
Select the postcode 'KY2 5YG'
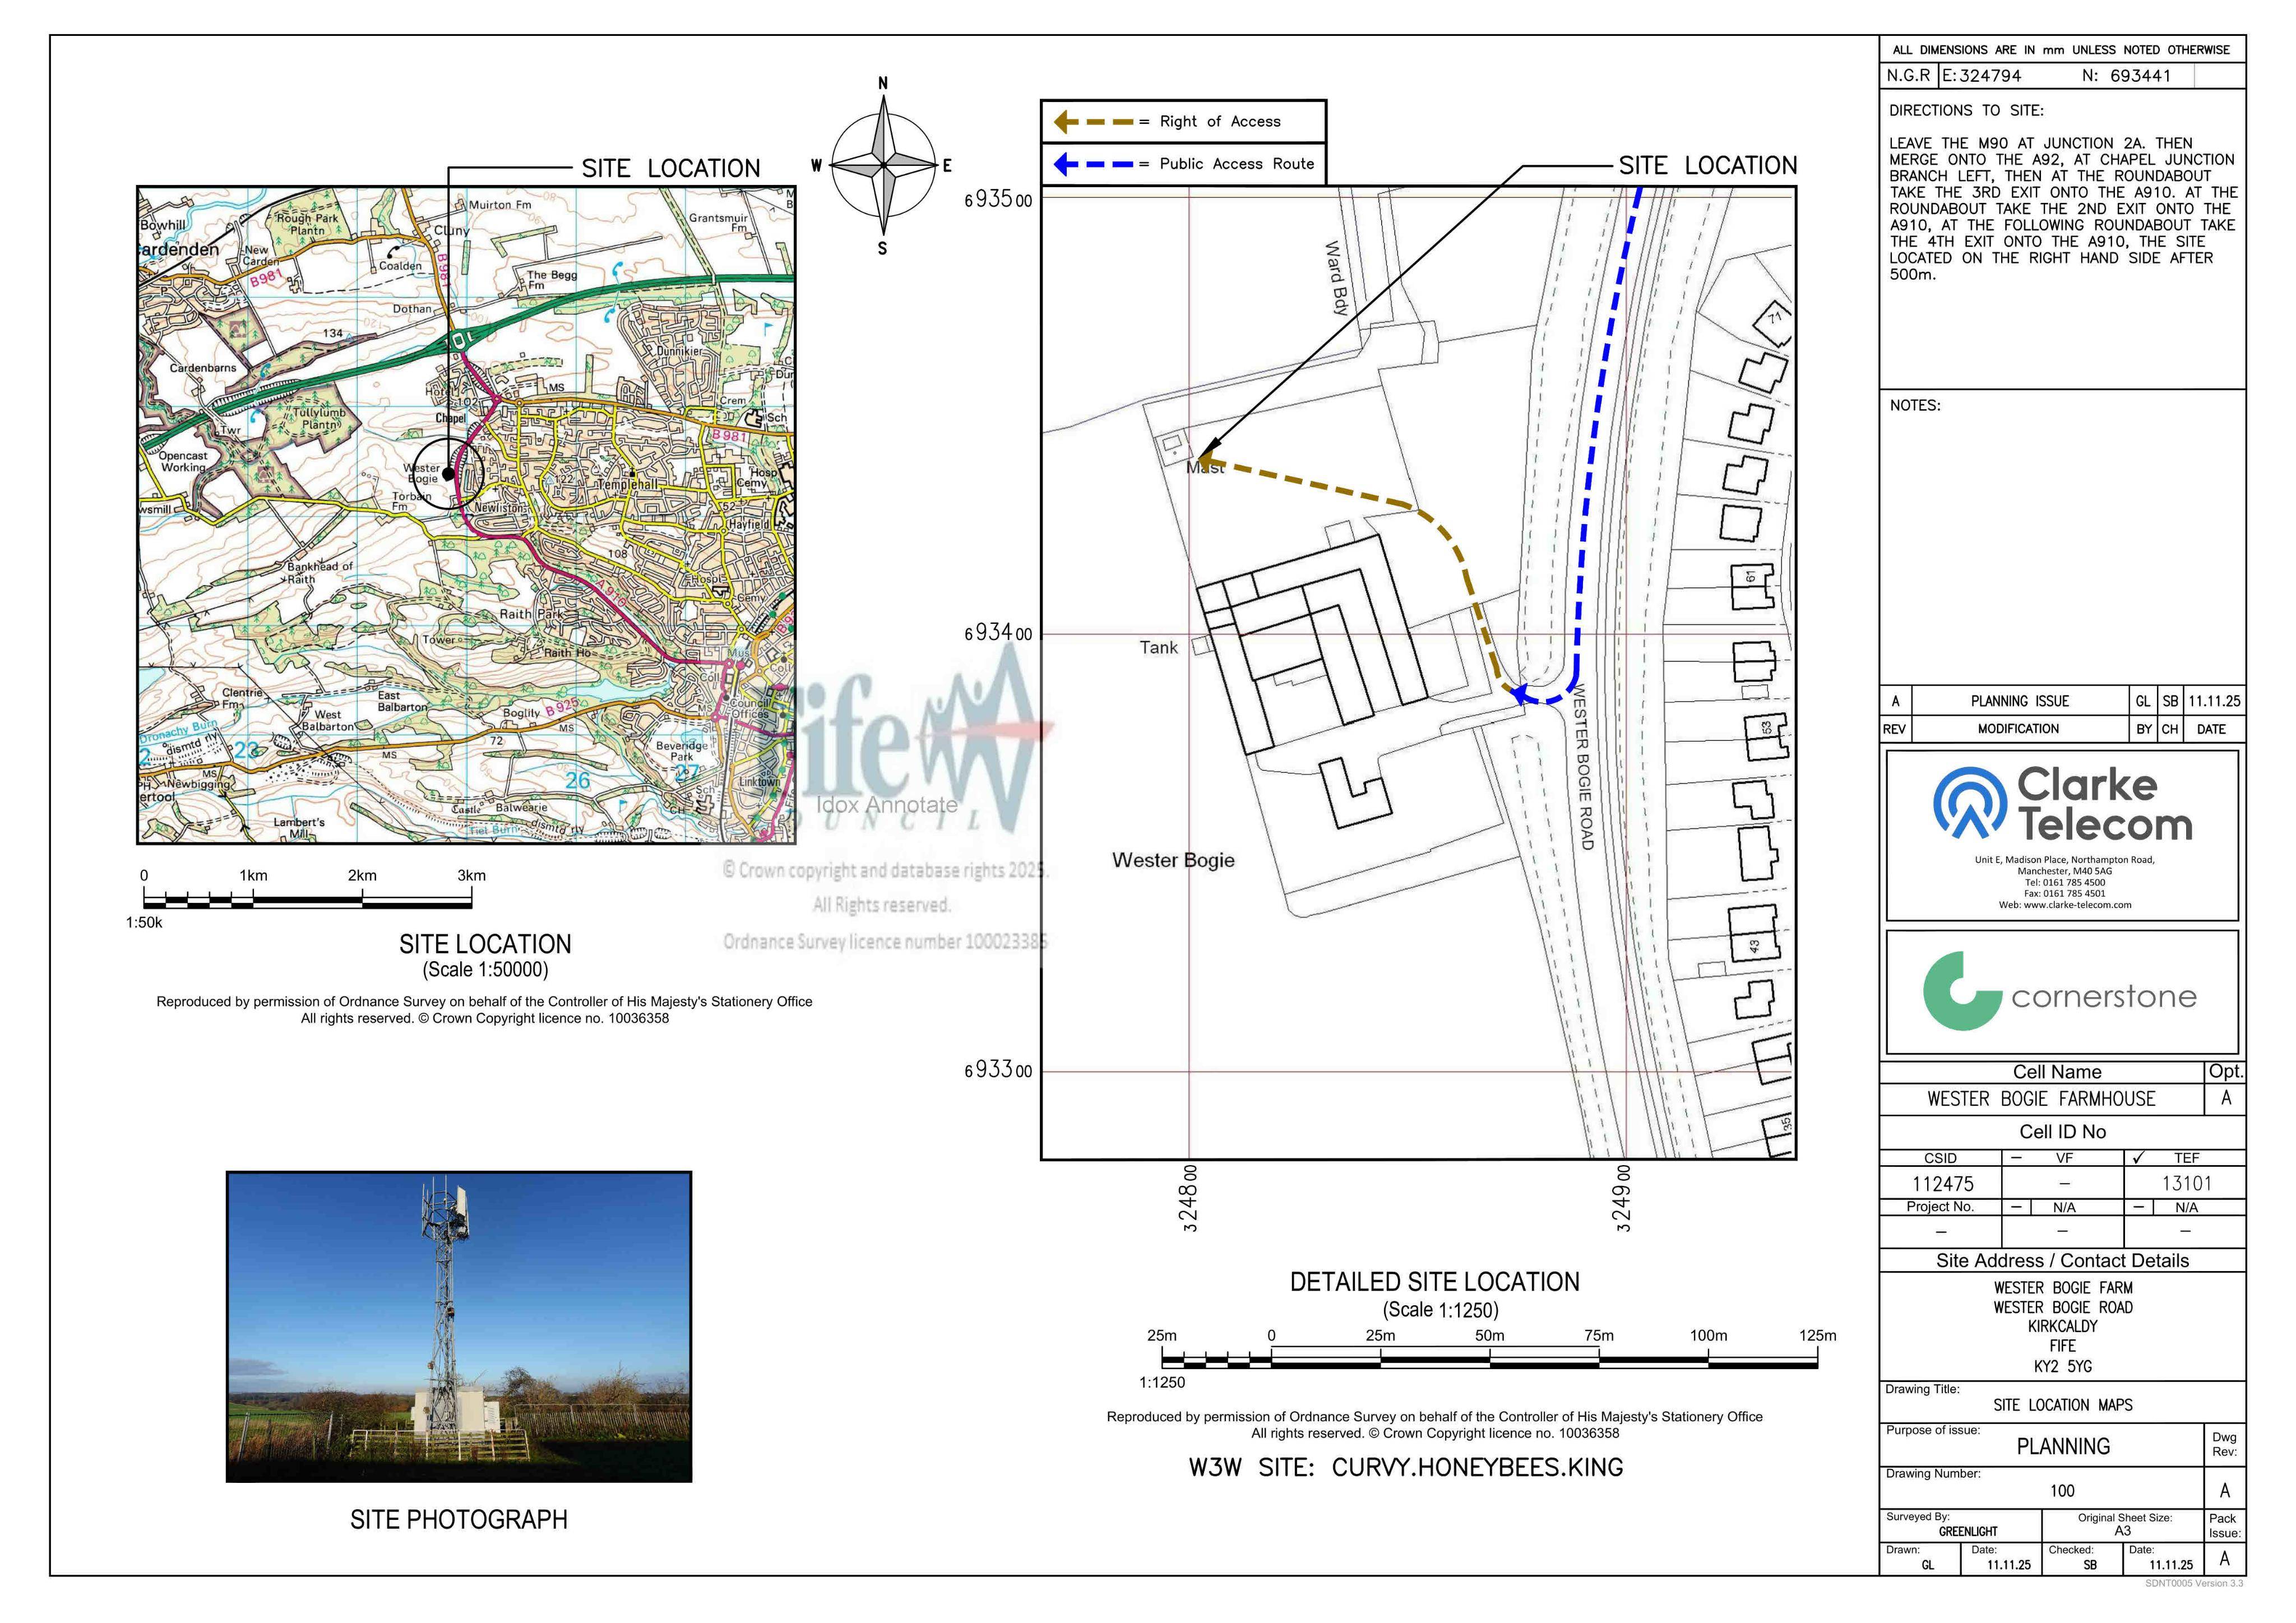click(2062, 1367)
